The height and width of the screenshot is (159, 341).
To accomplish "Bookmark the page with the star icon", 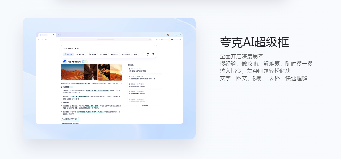I will (x=150, y=39).
